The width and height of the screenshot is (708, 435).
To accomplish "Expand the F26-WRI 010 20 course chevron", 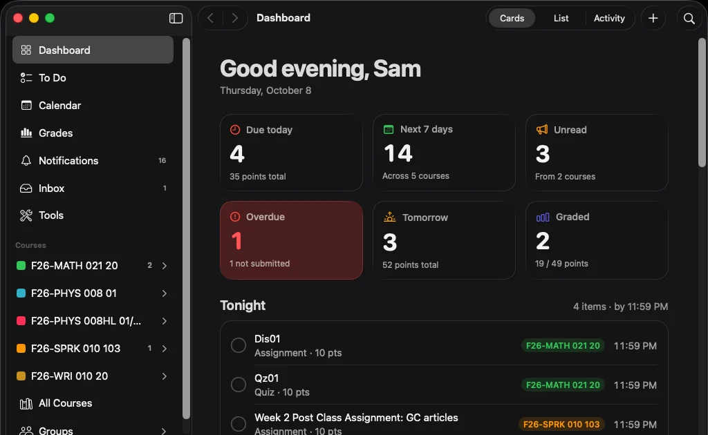I will [165, 376].
